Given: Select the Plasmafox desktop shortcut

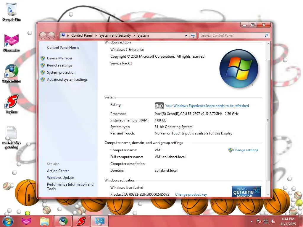Looking at the screenshot, I should (x=12, y=43).
